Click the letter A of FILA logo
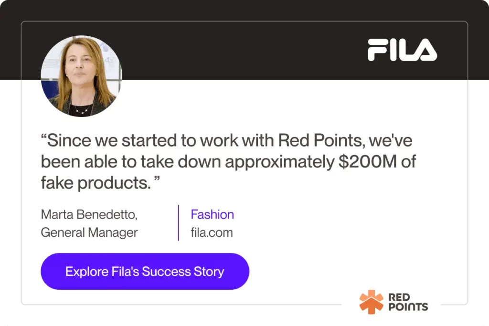 [x=425, y=50]
